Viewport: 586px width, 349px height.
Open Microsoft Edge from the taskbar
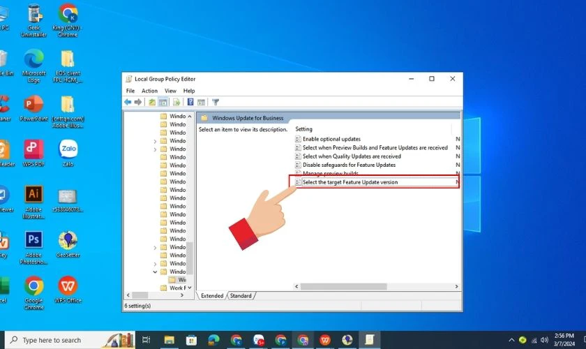(213, 340)
